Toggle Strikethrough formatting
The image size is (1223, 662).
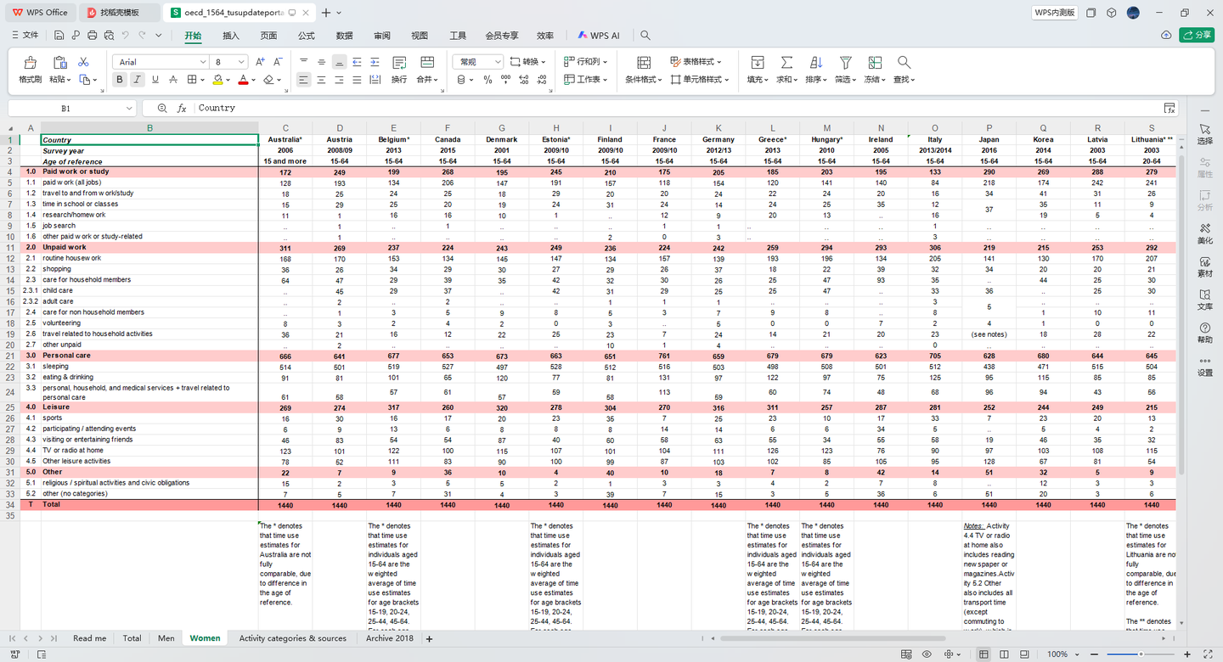tap(173, 80)
